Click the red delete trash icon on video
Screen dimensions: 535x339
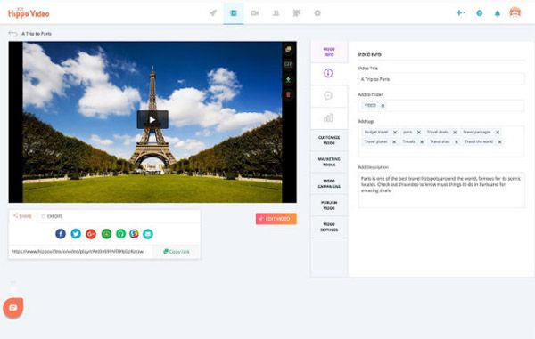(x=288, y=94)
